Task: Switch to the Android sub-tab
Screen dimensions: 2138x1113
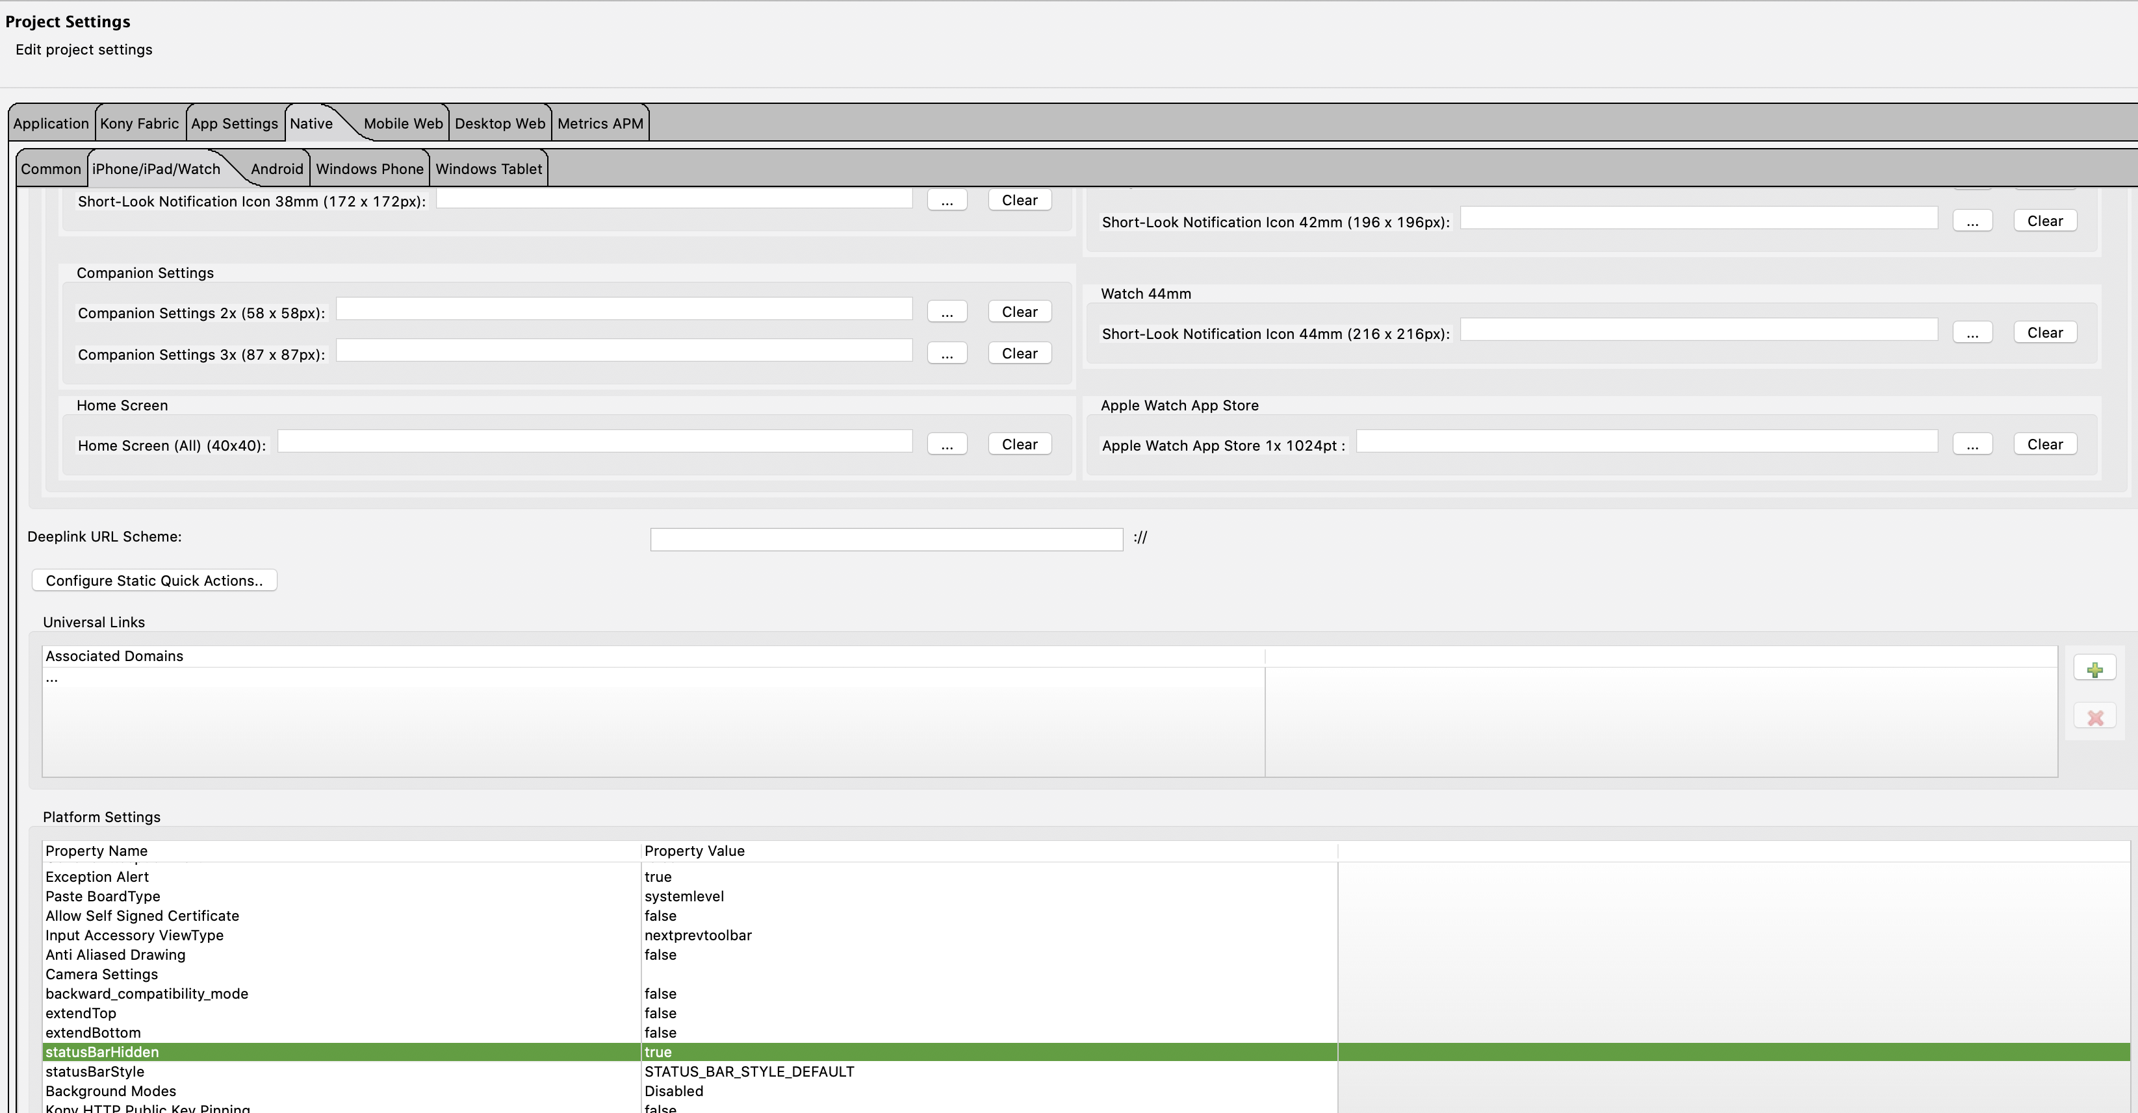Action: (276, 169)
